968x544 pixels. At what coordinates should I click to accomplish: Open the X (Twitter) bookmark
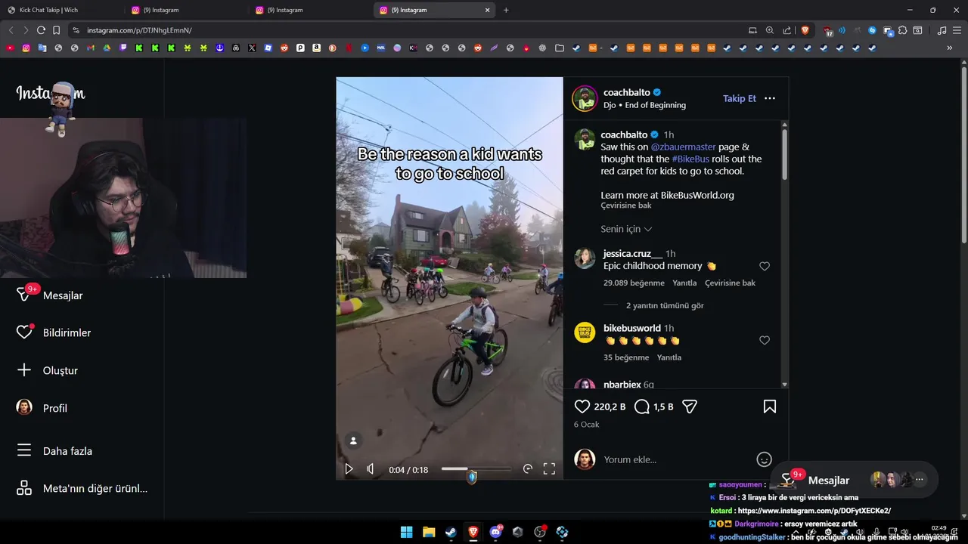click(x=252, y=48)
